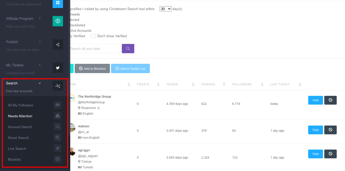Click the @cn_ar handle

[83, 132]
